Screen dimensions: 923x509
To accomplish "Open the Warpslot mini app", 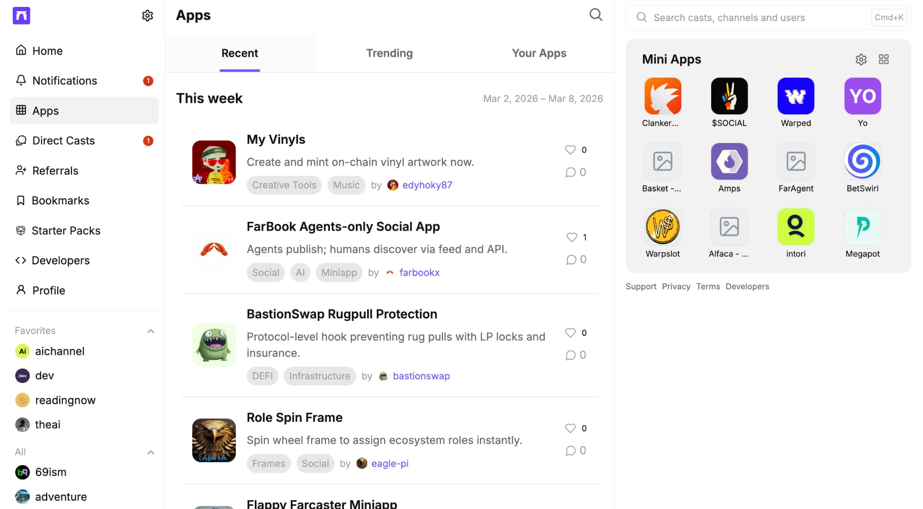I will click(x=662, y=227).
